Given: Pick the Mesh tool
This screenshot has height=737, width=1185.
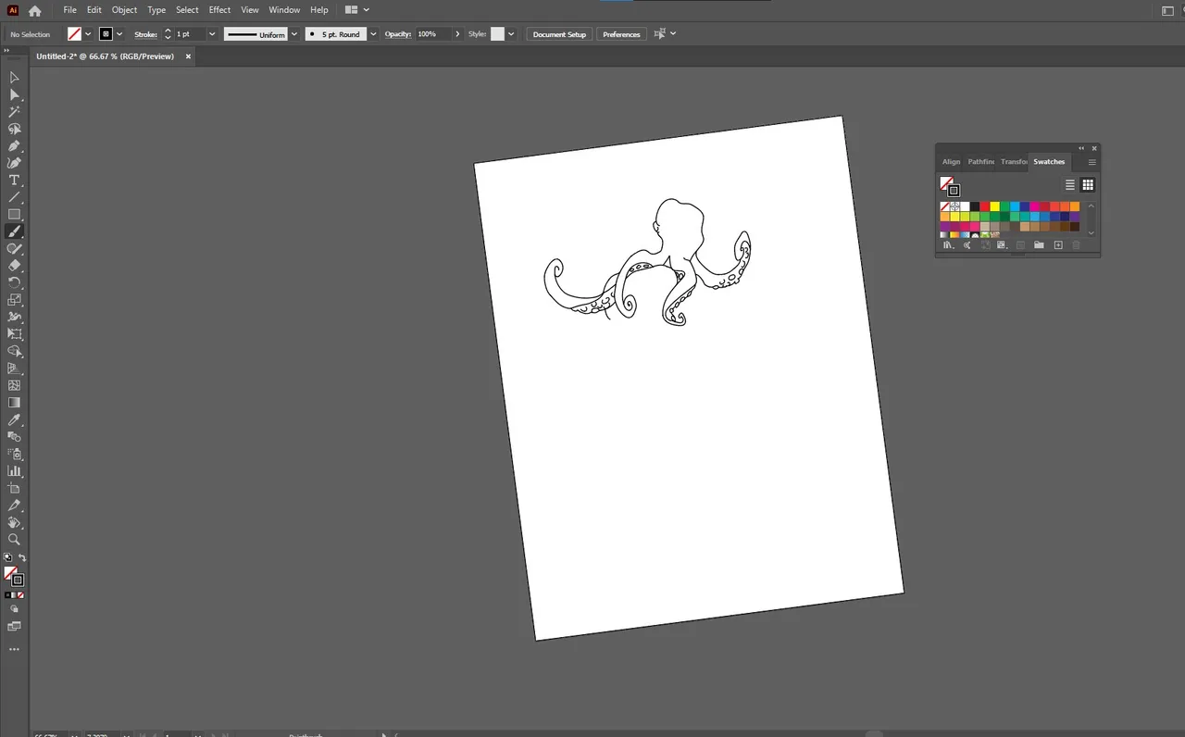Looking at the screenshot, I should pos(14,386).
